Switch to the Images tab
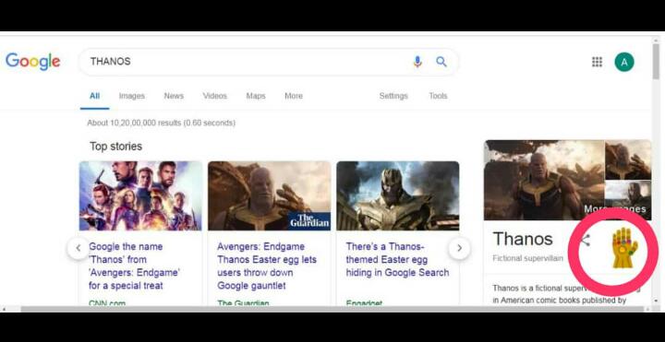The image size is (665, 342). [x=132, y=96]
